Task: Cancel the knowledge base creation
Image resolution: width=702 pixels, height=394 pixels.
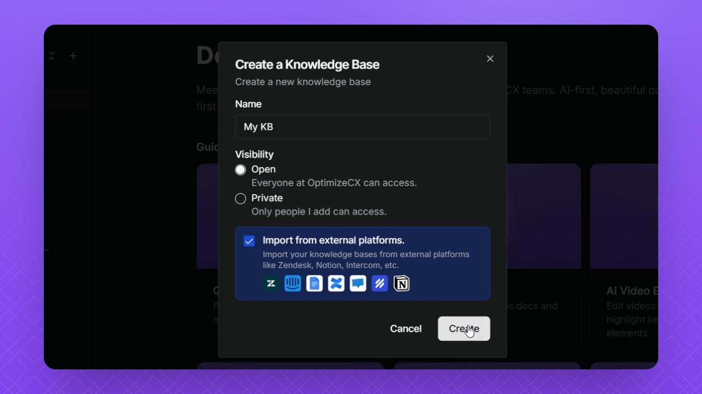Action: pos(406,328)
